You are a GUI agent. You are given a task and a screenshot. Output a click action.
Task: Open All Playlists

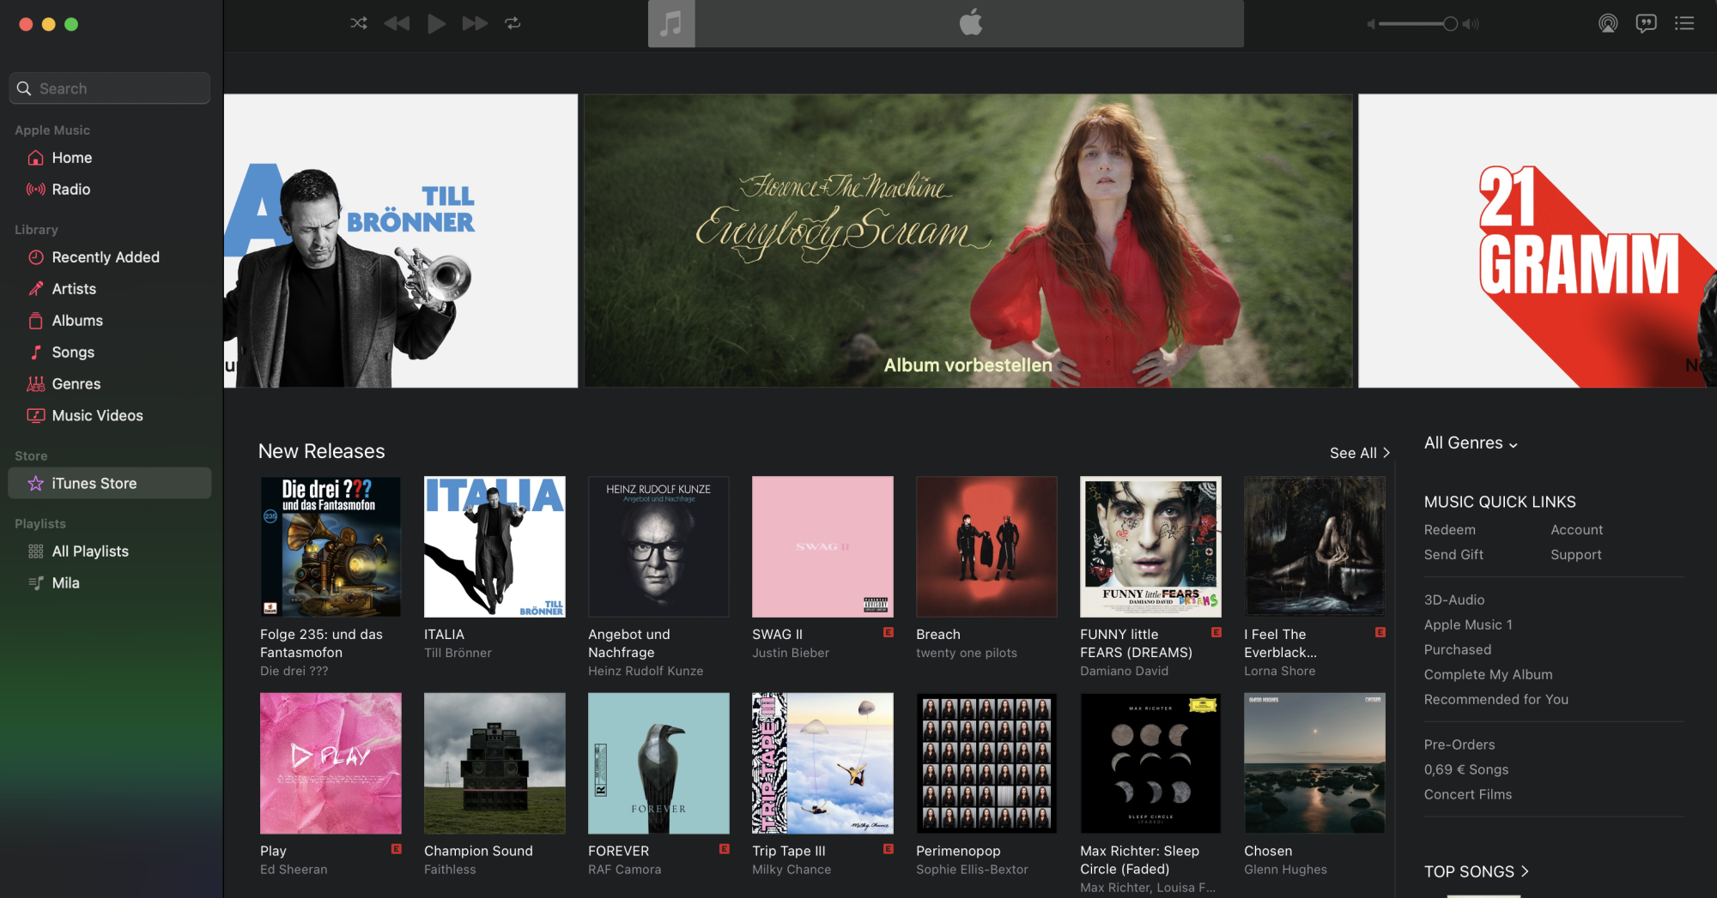[110, 551]
